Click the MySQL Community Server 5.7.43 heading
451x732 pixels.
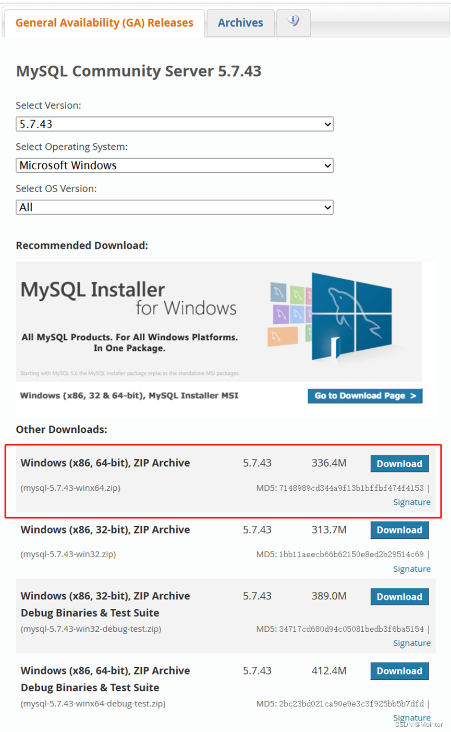(x=138, y=71)
